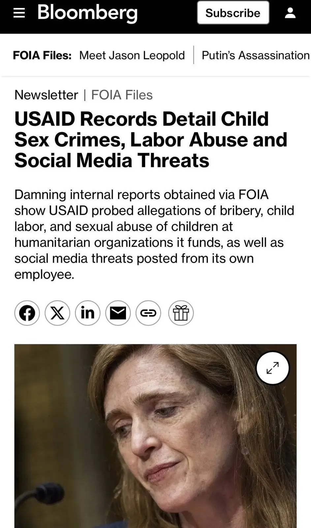This screenshot has height=528, width=311.
Task: Click the USAID Records article headline
Action: [151, 140]
